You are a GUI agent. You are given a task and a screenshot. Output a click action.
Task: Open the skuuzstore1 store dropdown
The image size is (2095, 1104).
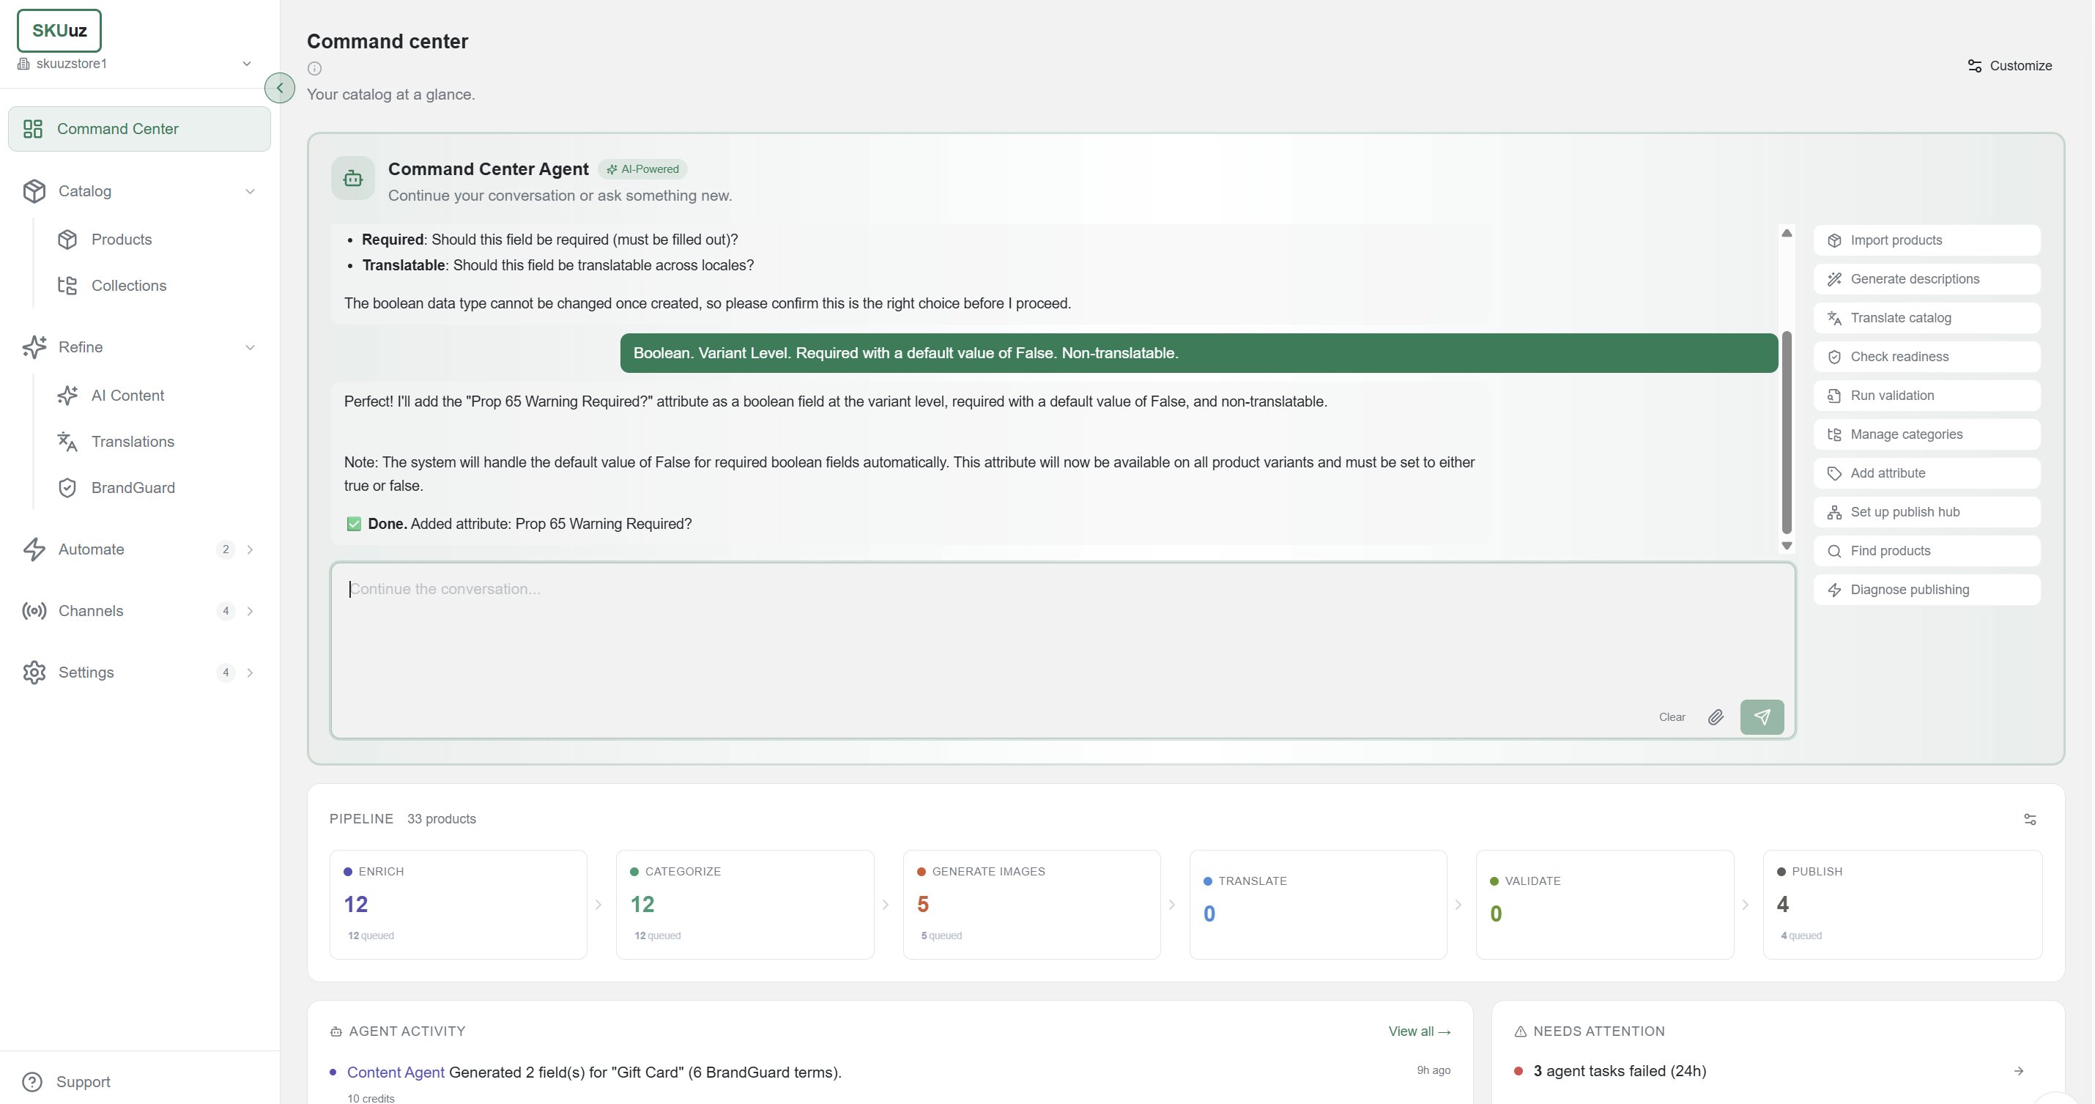(x=135, y=64)
